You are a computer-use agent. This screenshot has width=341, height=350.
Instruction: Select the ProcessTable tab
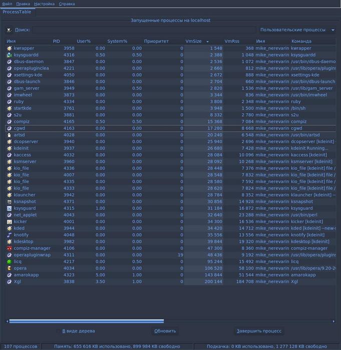point(17,12)
